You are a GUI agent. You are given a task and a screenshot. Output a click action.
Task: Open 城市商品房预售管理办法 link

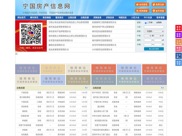[60, 27]
